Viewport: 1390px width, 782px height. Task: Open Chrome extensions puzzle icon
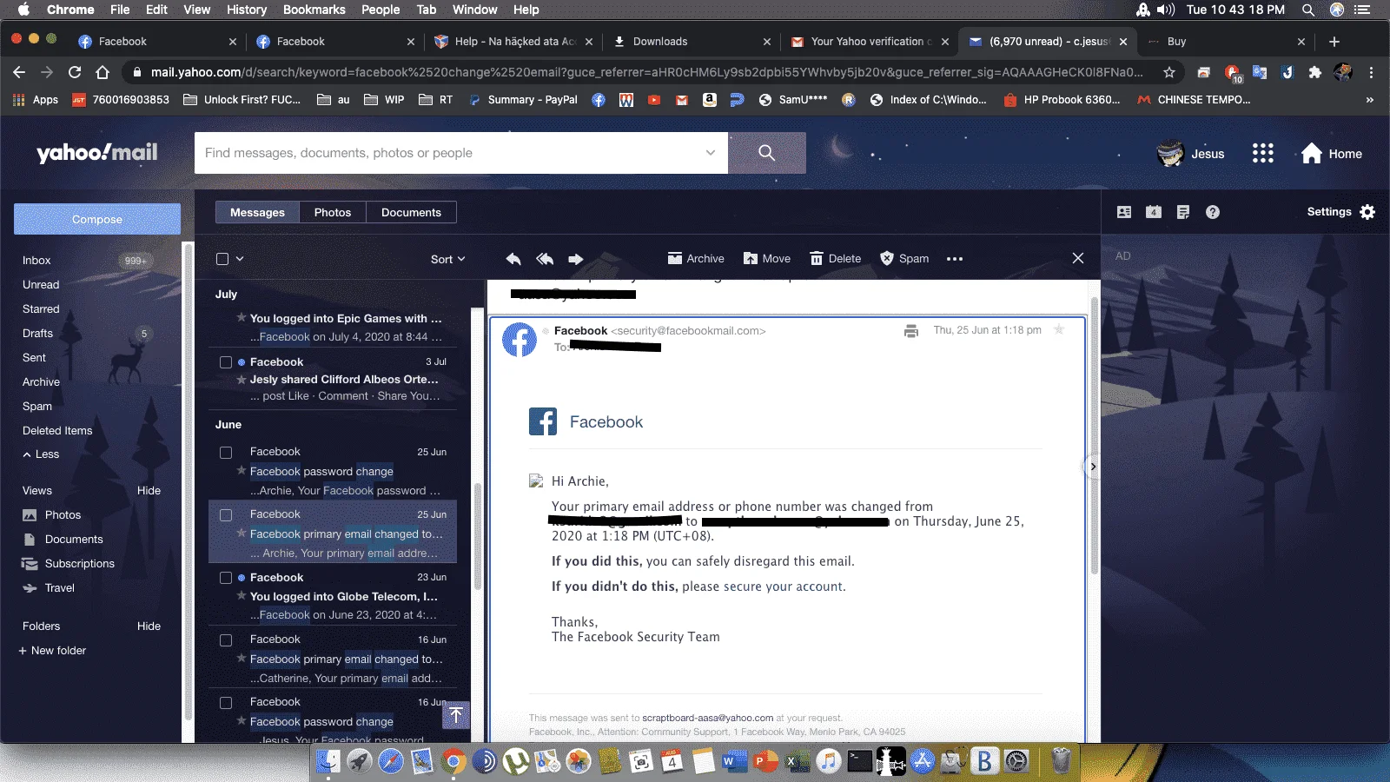click(1315, 72)
